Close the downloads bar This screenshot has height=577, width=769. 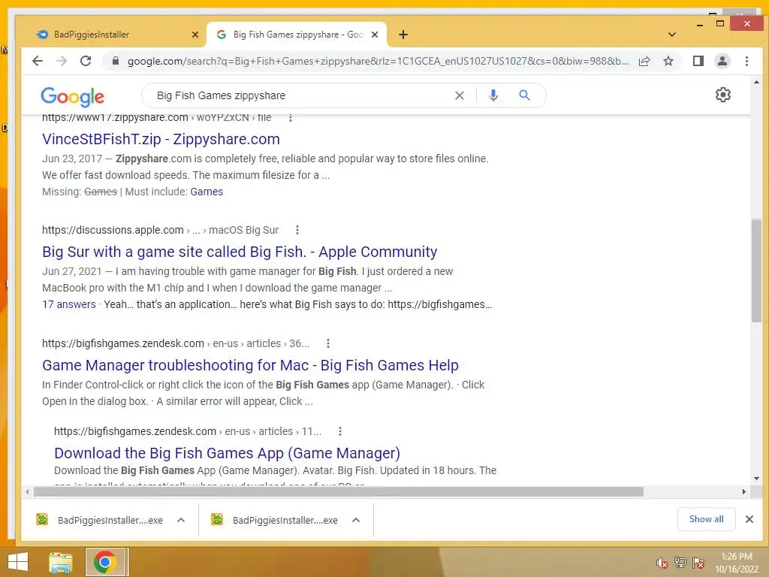749,519
